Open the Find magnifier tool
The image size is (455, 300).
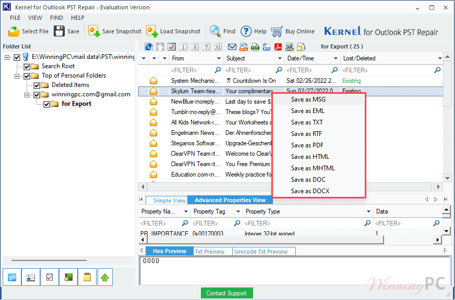point(215,31)
